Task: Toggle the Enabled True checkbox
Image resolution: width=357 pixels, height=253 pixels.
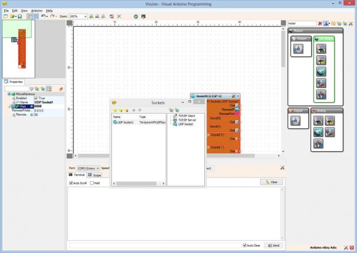Action: [36, 98]
